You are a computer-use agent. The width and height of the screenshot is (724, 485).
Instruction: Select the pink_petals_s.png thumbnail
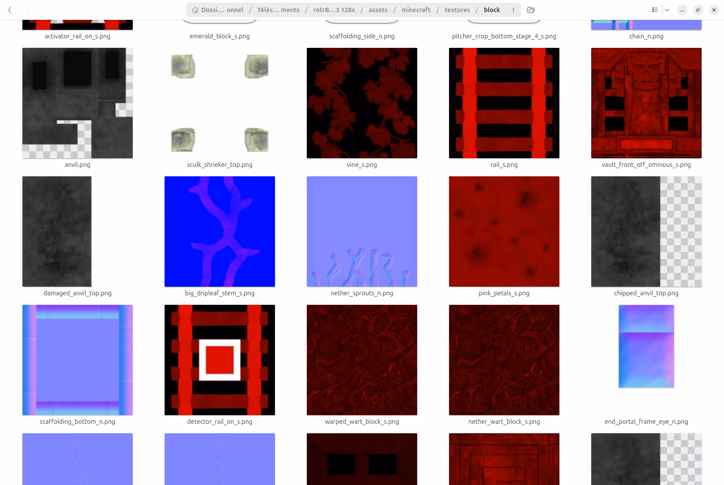[504, 232]
